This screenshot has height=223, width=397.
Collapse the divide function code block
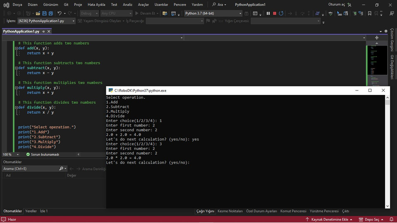click(17, 107)
